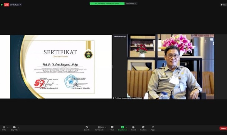
Task: Click Remove Spotlight on the speaker video
Action: 120,37
